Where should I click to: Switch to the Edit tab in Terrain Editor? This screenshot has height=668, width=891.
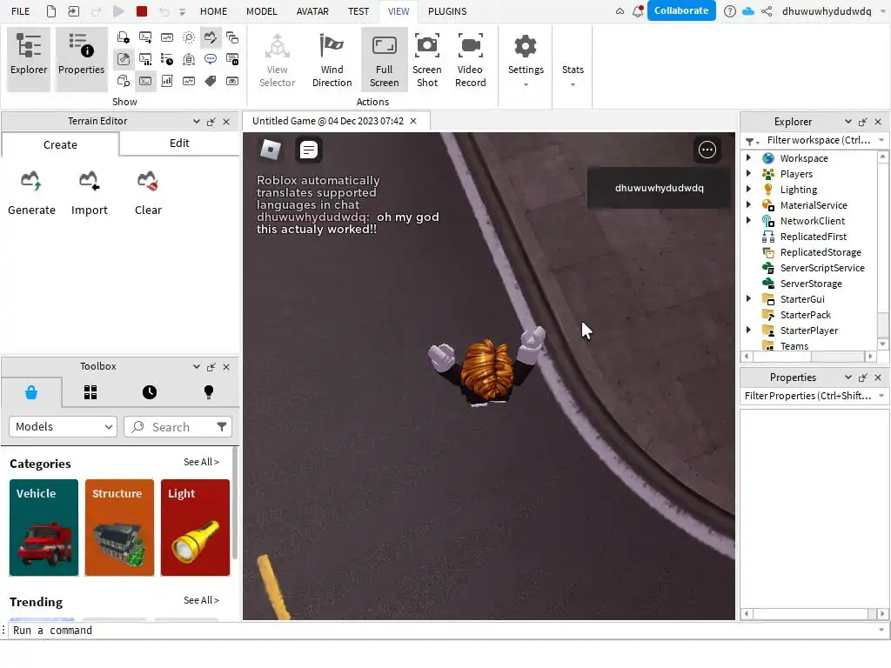tap(179, 144)
